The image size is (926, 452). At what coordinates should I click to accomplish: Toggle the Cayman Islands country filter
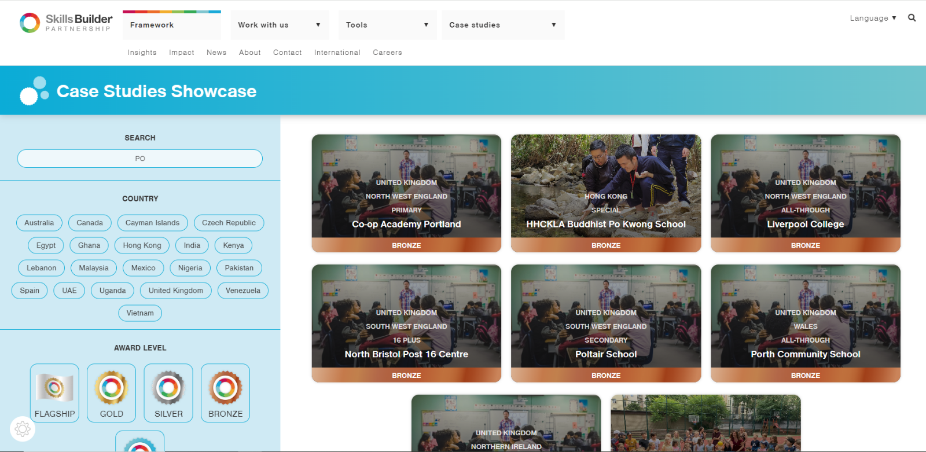click(x=153, y=223)
